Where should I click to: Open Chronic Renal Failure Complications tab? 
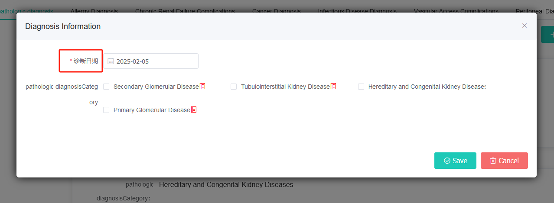(x=185, y=11)
